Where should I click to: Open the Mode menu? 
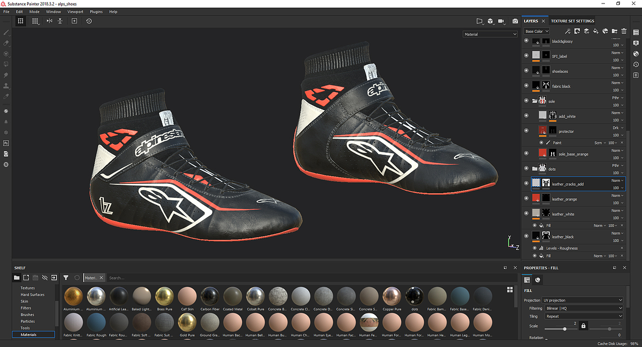tap(34, 12)
